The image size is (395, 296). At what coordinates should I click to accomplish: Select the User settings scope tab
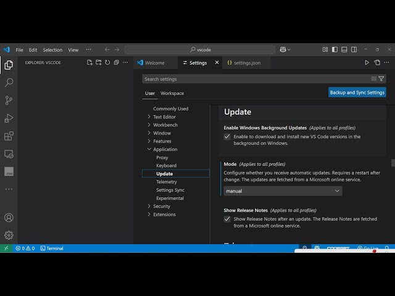[150, 93]
